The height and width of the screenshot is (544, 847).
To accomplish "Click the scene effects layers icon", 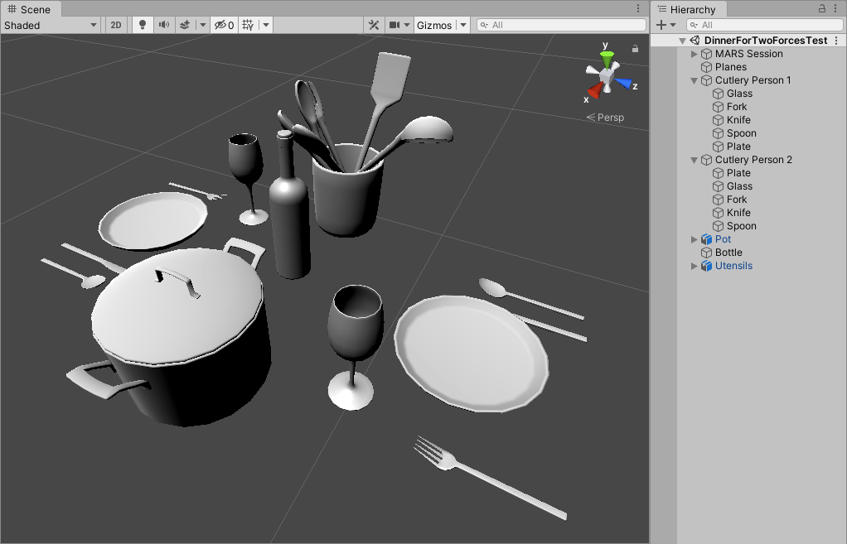I will click(186, 25).
